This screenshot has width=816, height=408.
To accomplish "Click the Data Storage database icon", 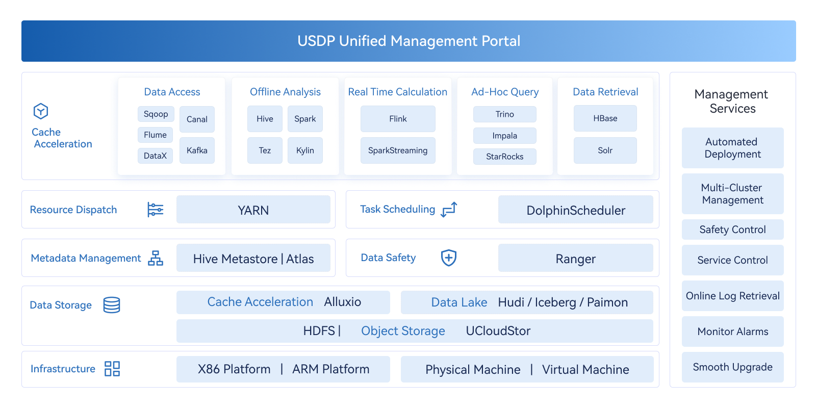I will click(112, 305).
